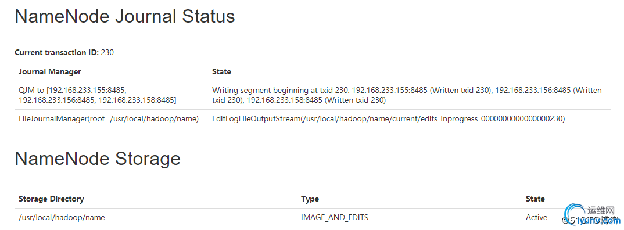
Task: Click the Storage Directory column header
Action: [51, 199]
